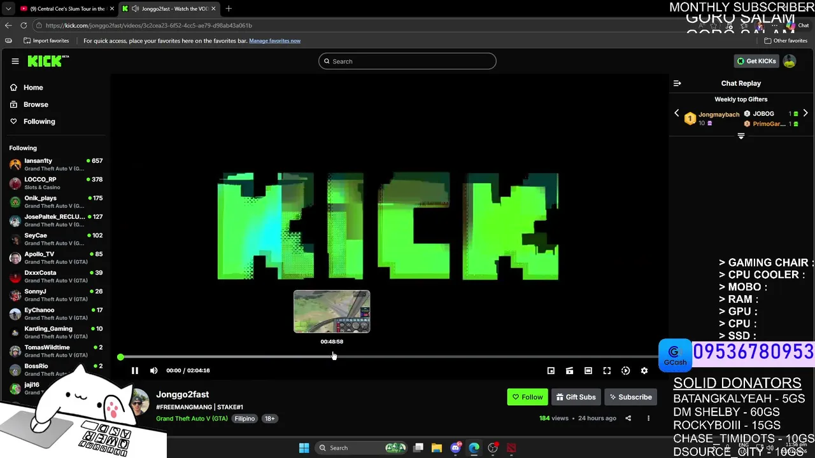
Task: Open the Other favorites folder
Action: click(786, 41)
